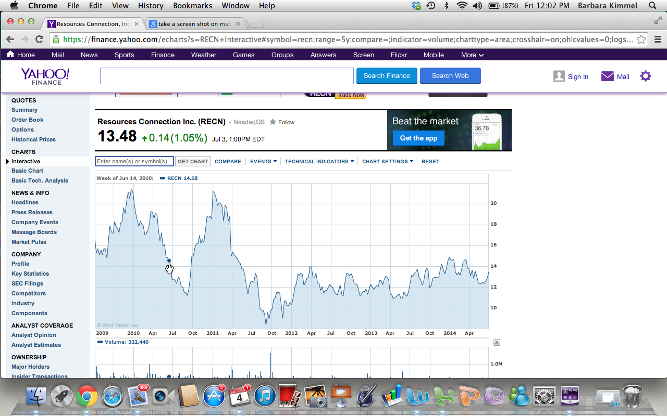Click the Reset chart link

tap(430, 161)
